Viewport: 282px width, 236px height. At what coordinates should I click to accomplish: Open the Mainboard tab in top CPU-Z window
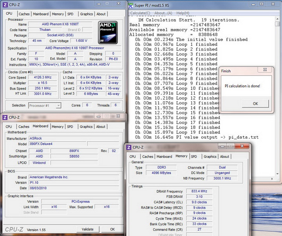[x=41, y=14]
